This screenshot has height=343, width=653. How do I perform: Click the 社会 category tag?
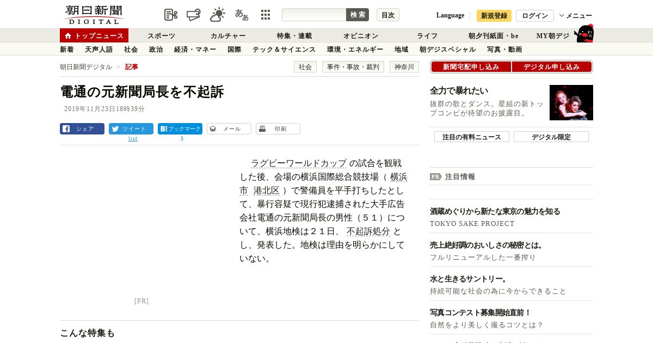click(305, 67)
